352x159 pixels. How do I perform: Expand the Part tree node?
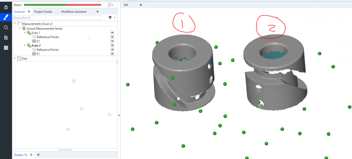pos(15,59)
